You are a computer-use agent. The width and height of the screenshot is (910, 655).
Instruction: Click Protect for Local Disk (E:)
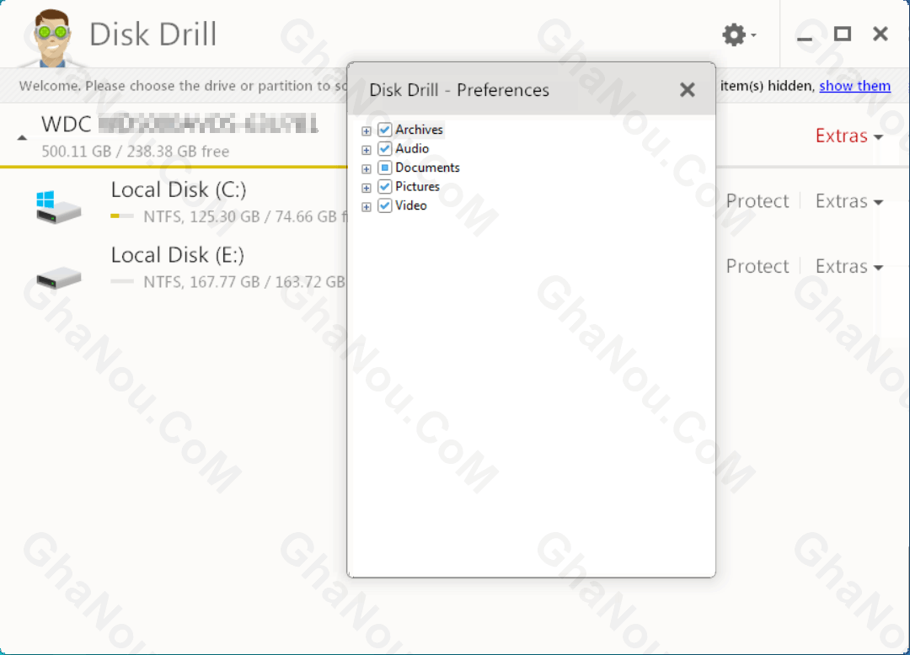(757, 267)
